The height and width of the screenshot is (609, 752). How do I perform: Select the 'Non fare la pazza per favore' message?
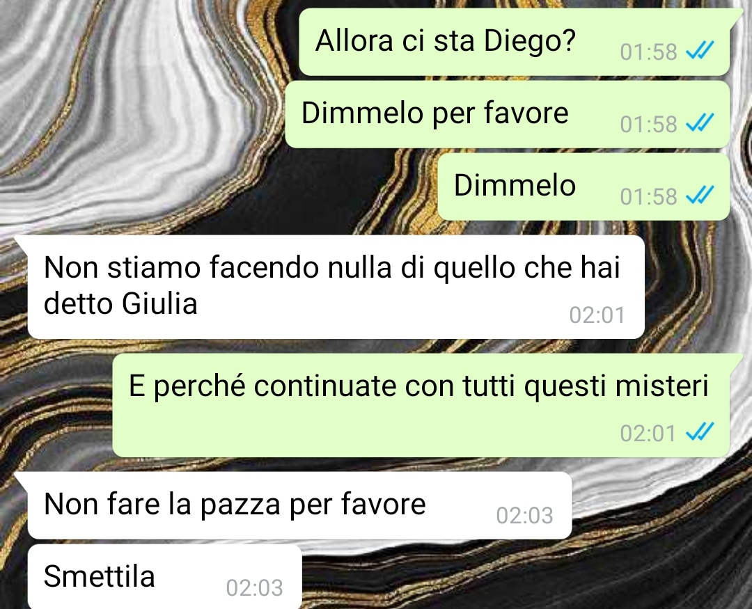pos(299,505)
